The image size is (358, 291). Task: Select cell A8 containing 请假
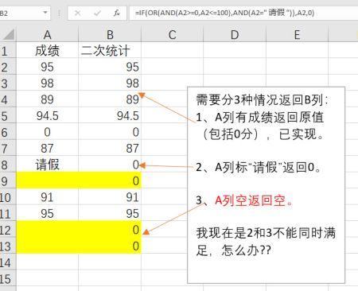point(48,165)
